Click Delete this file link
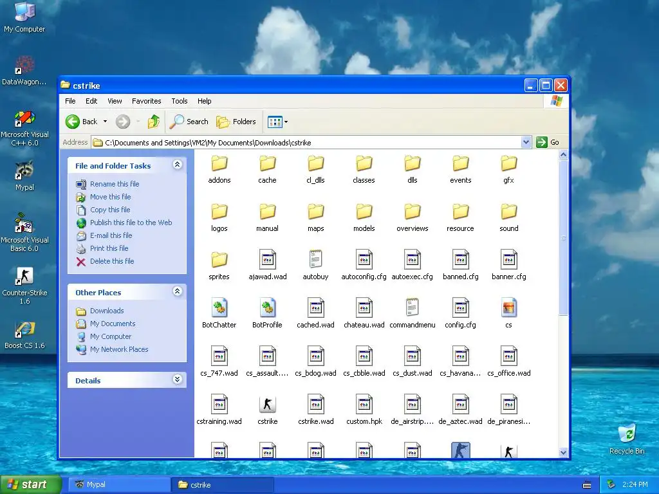Image resolution: width=659 pixels, height=494 pixels. tap(112, 261)
